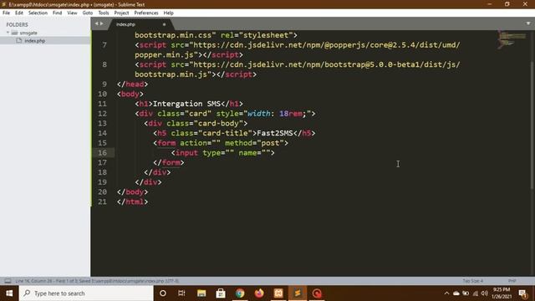This screenshot has height=301, width=535.
Task: Close index.php tab via unsaved dot
Action: click(164, 24)
